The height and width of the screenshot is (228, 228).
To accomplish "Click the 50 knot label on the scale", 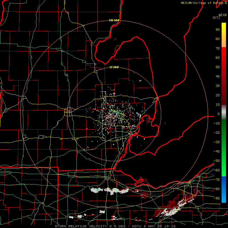I will [x=218, y=67].
